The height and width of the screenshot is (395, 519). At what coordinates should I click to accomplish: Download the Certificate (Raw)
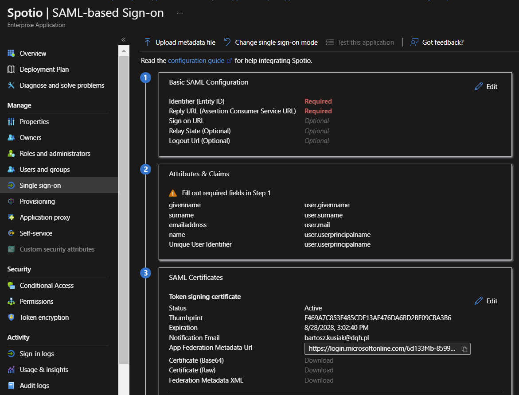coord(319,370)
